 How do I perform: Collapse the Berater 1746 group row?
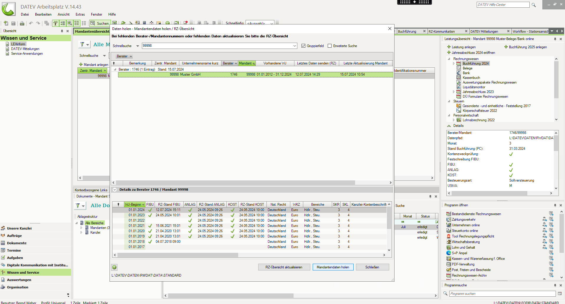pyautogui.click(x=115, y=69)
